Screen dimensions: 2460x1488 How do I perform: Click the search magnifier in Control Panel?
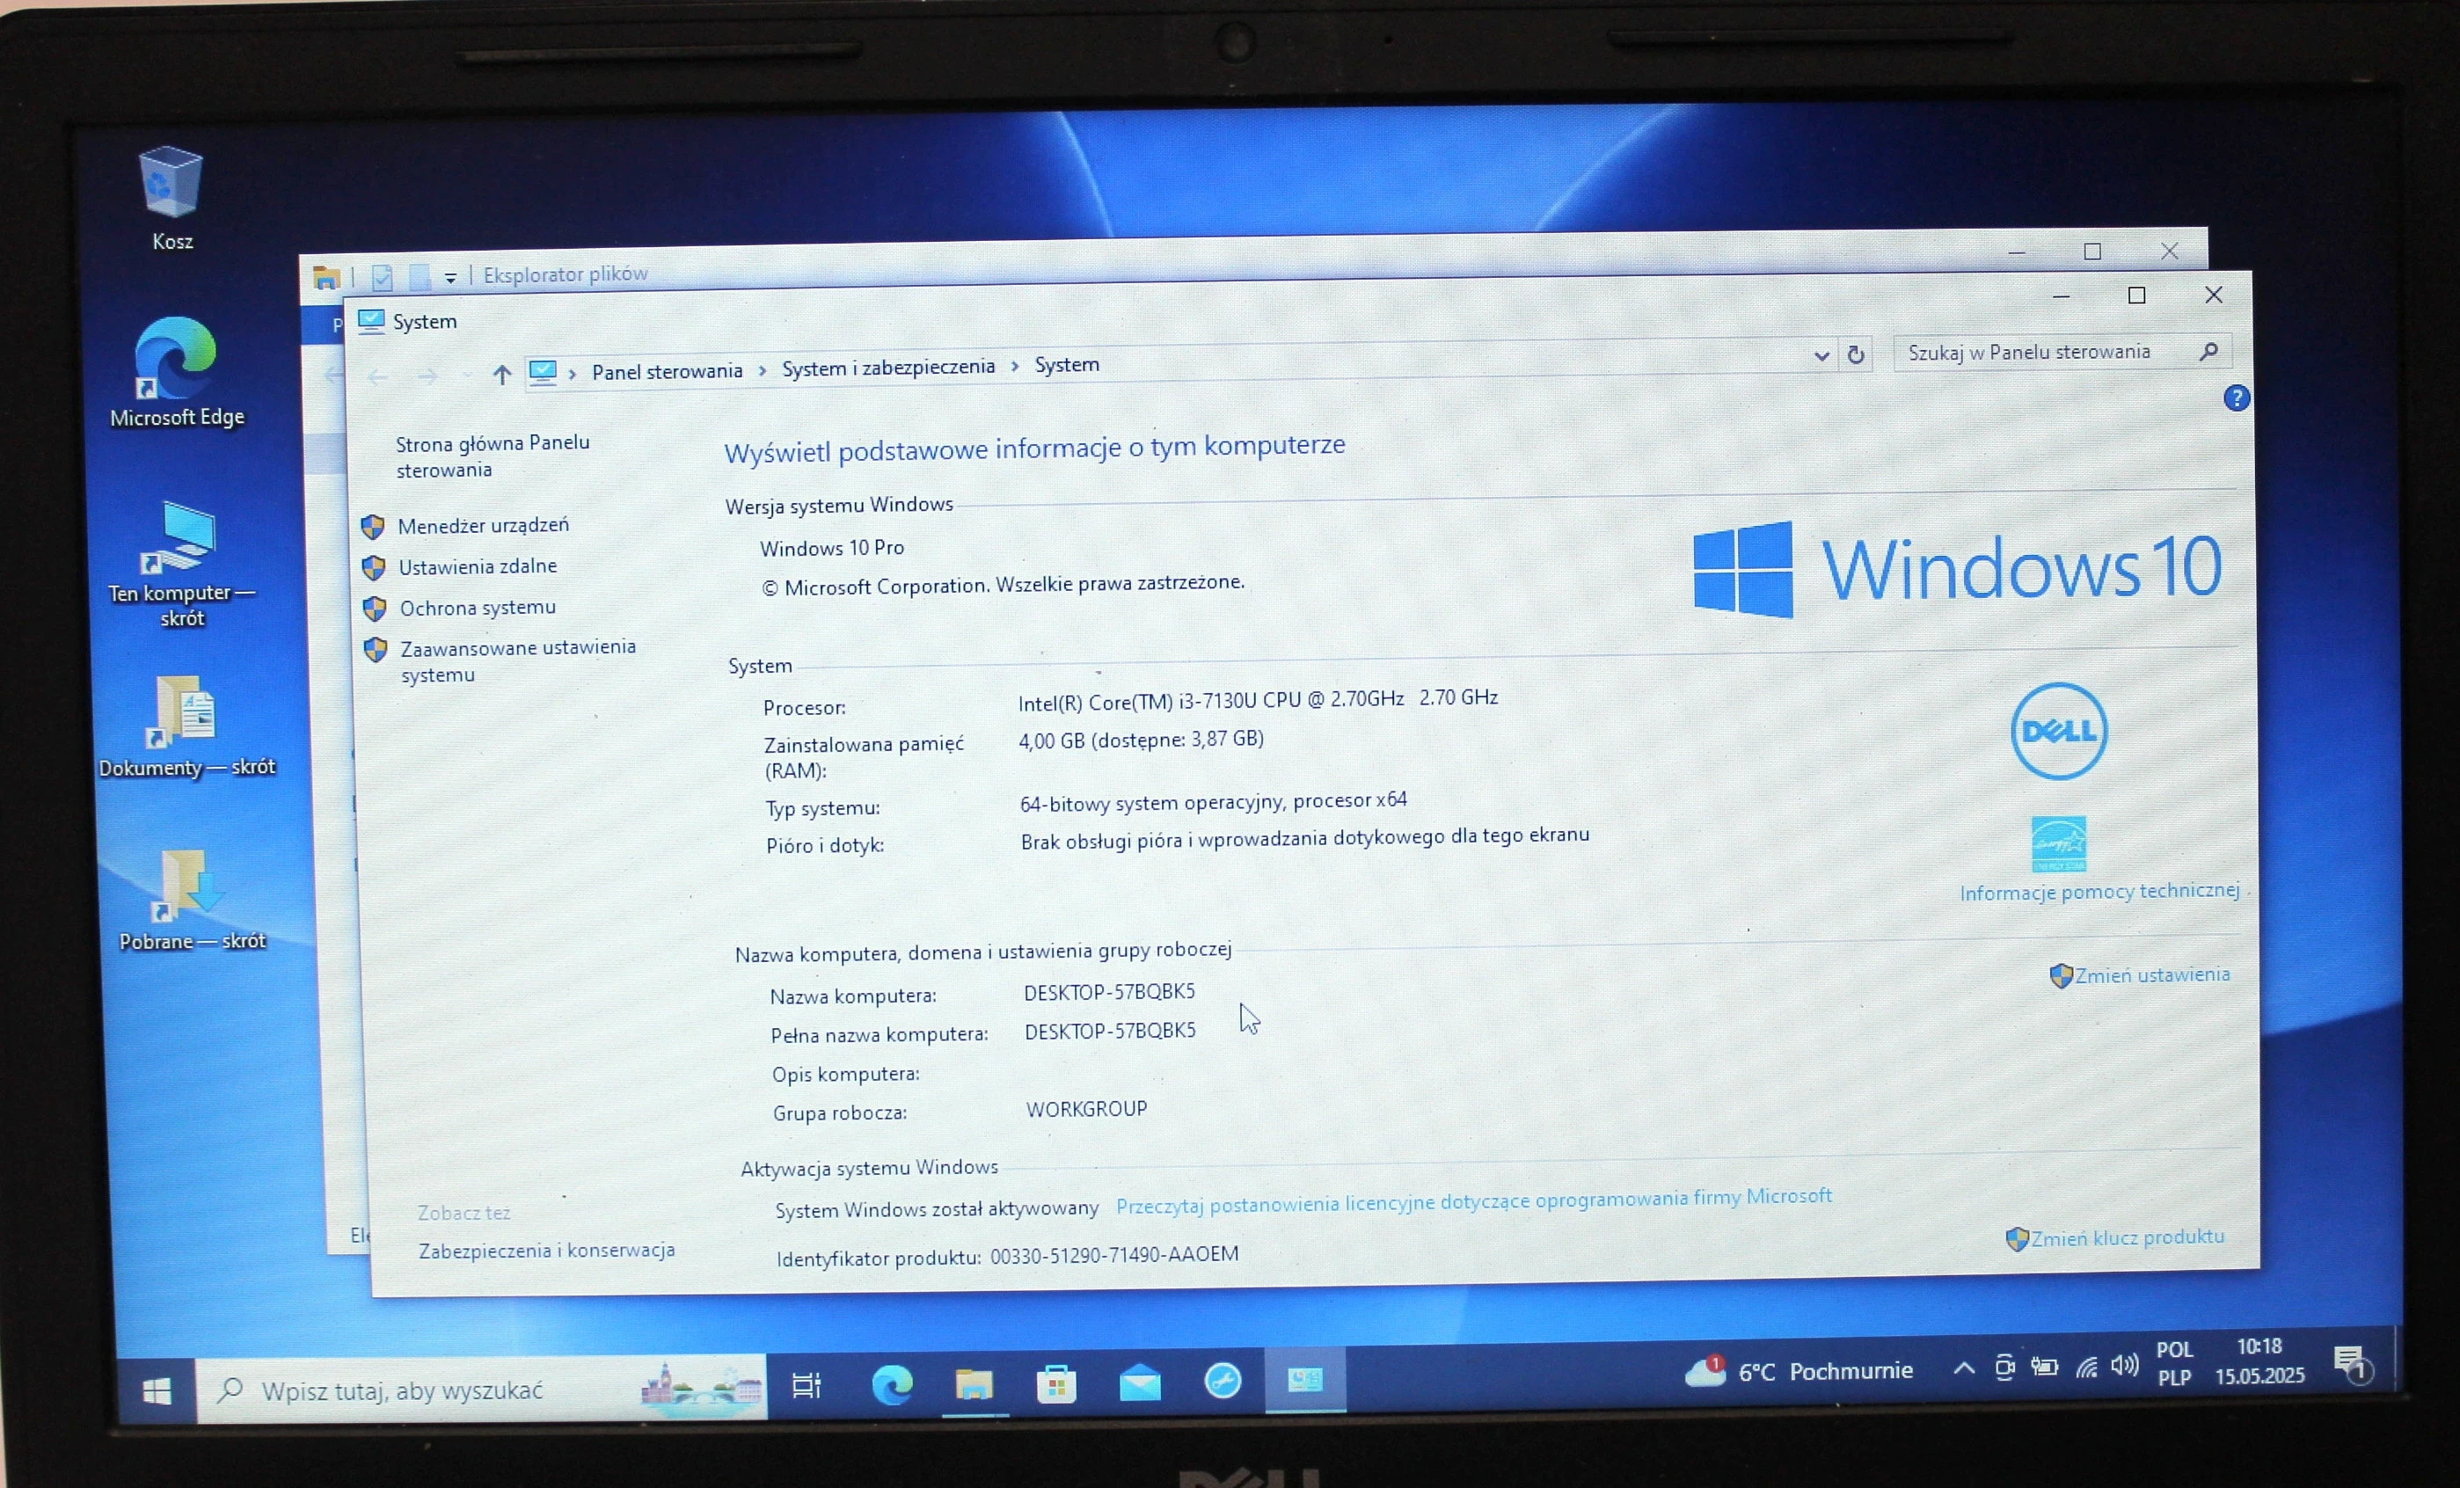click(2208, 350)
